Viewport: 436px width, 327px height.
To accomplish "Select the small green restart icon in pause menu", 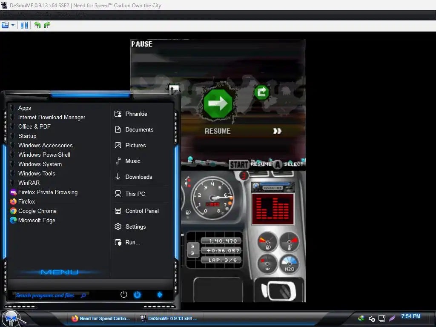I will pos(262,92).
